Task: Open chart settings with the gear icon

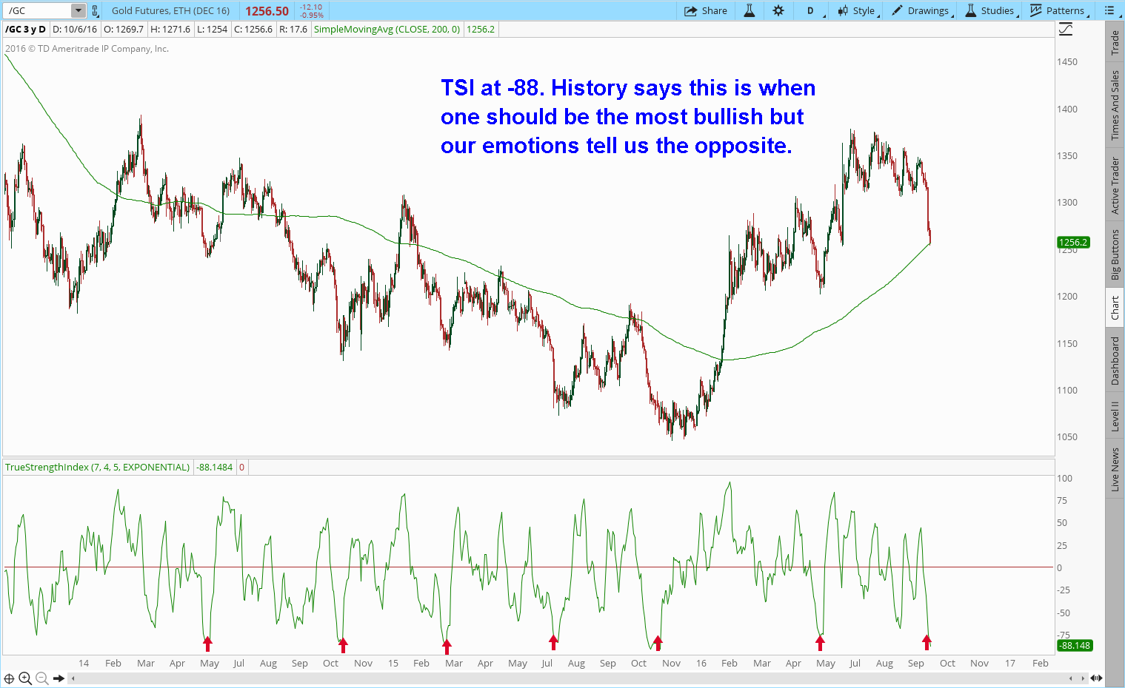Action: 778,10
